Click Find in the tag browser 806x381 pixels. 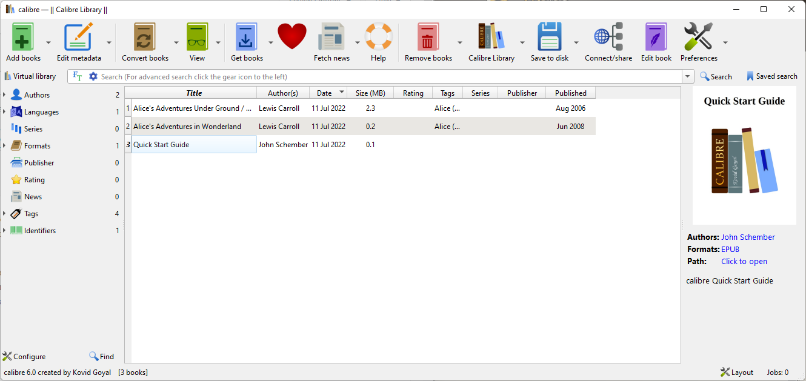(x=101, y=357)
